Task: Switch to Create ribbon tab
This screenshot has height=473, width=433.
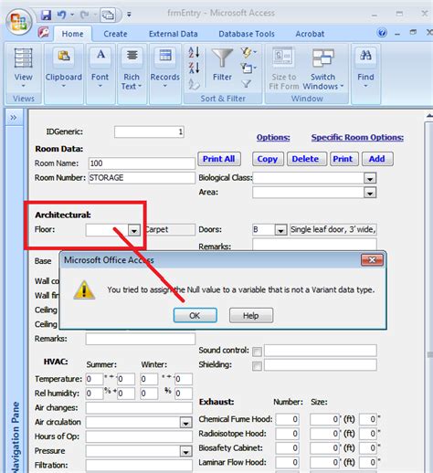Action: 115,34
